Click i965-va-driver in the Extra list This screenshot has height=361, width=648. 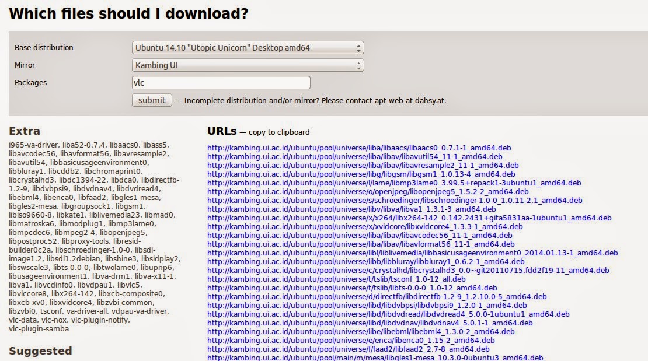[x=34, y=145]
